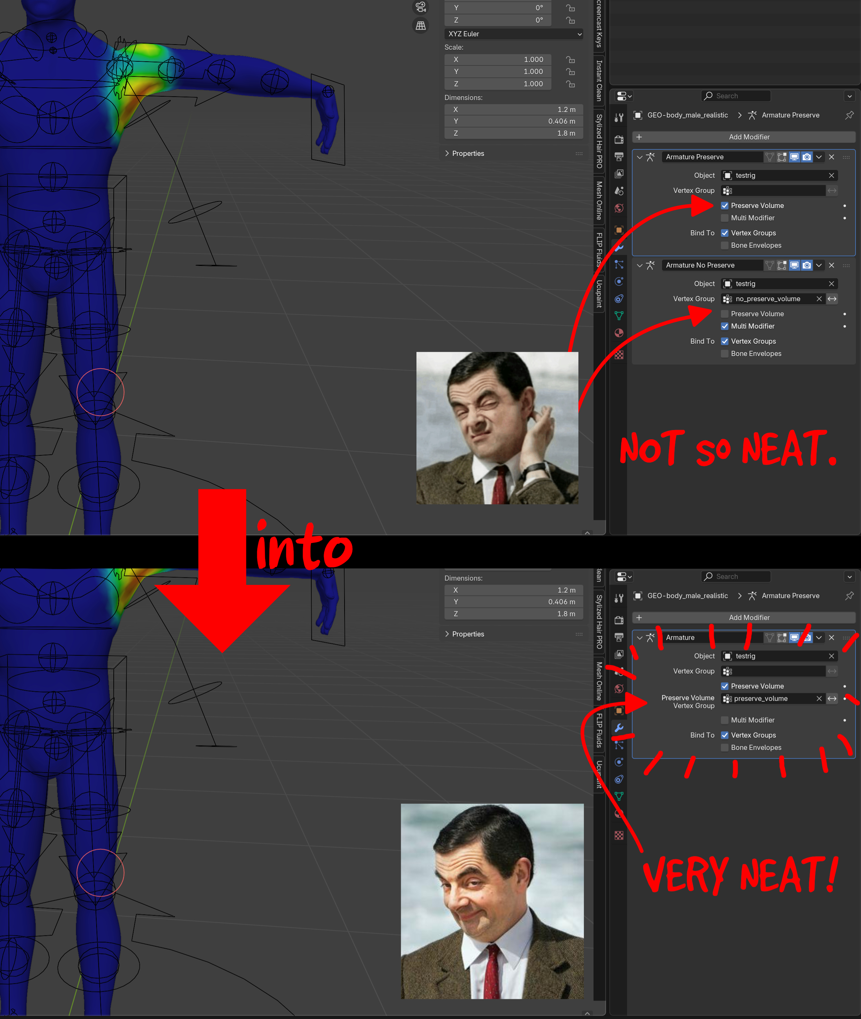Image resolution: width=861 pixels, height=1019 pixels.
Task: Toggle on-cage icon for Armature No Preserve modifier
Action: tap(769, 265)
